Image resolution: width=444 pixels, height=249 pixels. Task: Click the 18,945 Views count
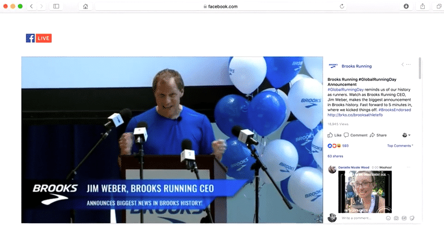pos(338,124)
